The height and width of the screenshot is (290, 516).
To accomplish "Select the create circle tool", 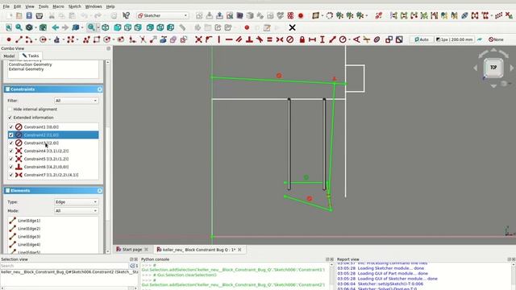I will (x=43, y=39).
